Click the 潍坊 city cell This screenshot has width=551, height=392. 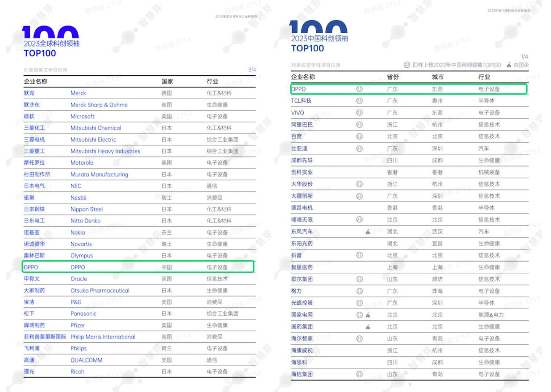pos(437,279)
